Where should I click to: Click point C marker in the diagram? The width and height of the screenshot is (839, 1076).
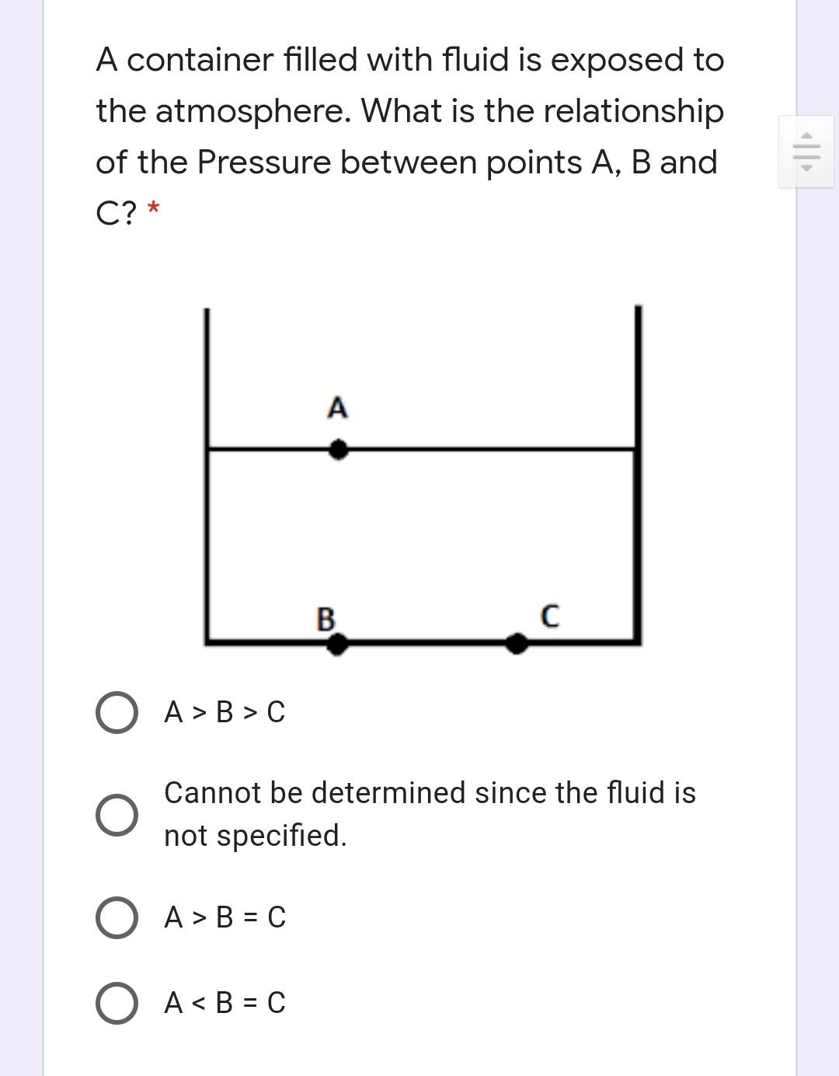point(517,643)
